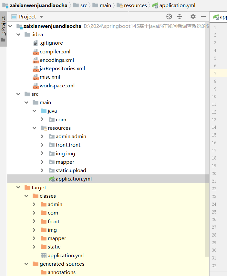Collapse the target folder
The width and height of the screenshot is (227, 276).
[18, 187]
